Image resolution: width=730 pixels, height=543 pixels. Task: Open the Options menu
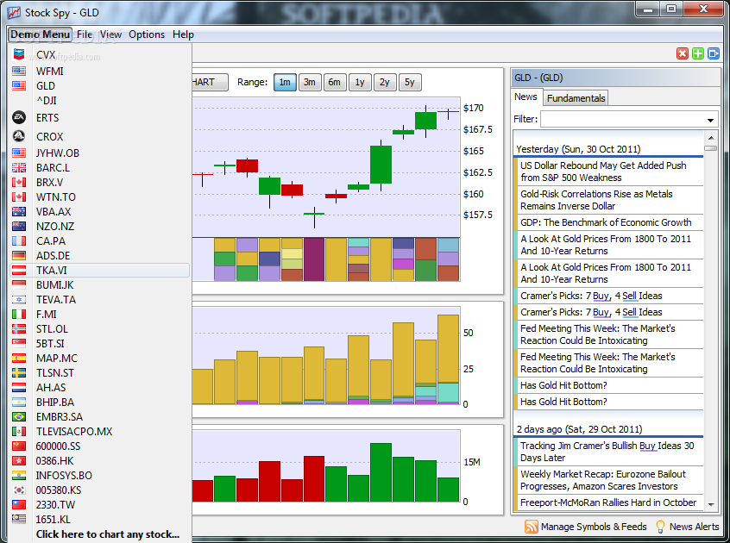(147, 34)
